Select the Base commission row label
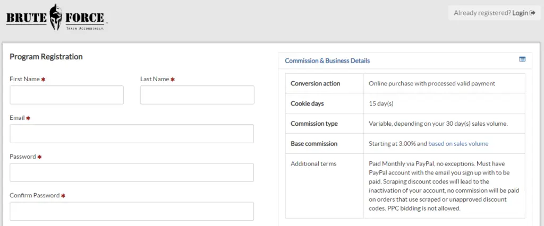 point(314,144)
